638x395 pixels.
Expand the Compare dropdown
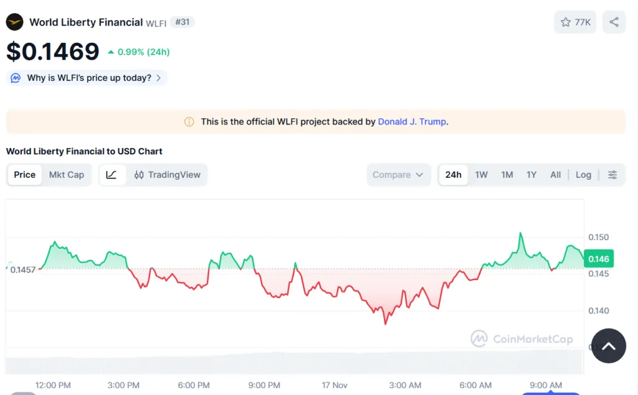click(398, 175)
